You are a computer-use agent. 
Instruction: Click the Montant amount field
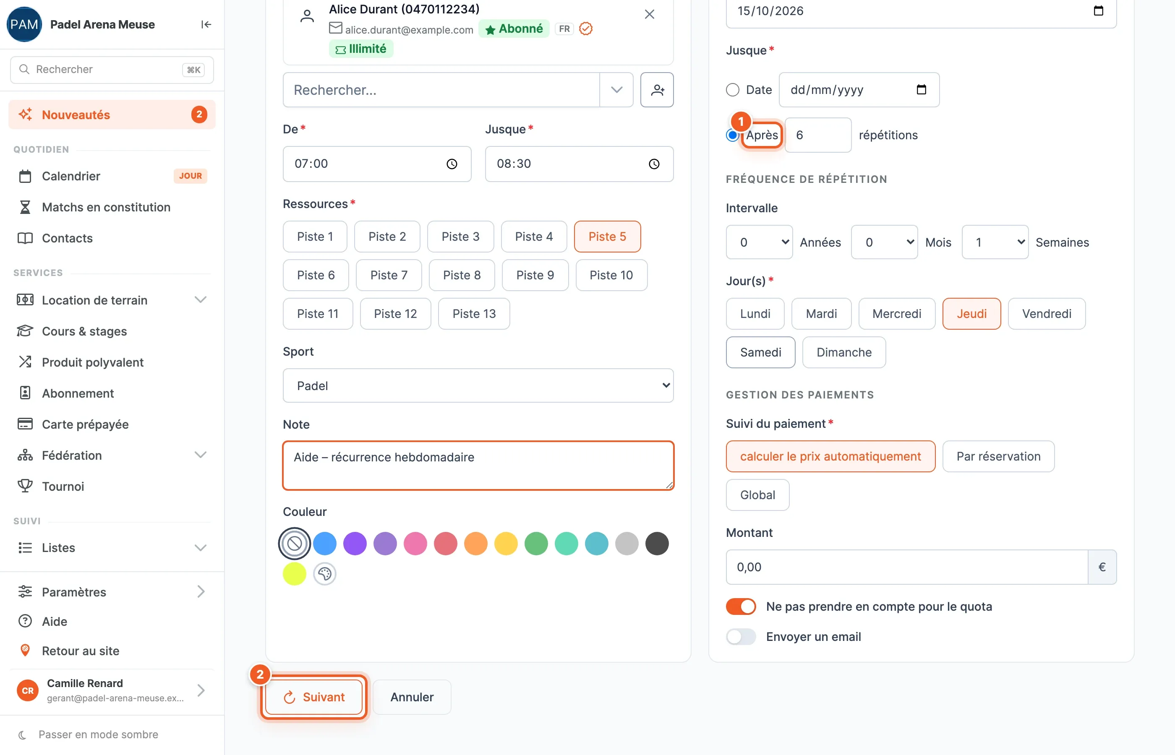coord(907,567)
